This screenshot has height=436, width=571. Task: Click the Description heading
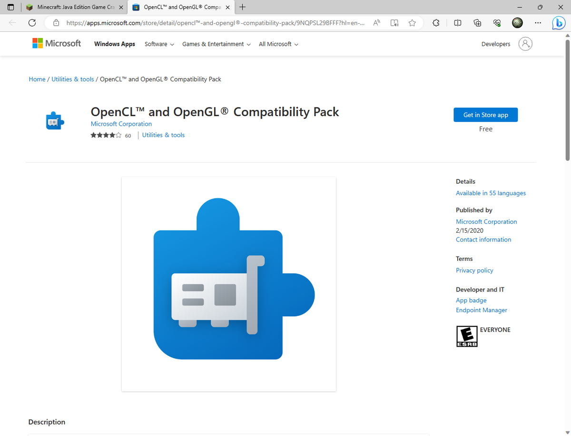tap(47, 422)
